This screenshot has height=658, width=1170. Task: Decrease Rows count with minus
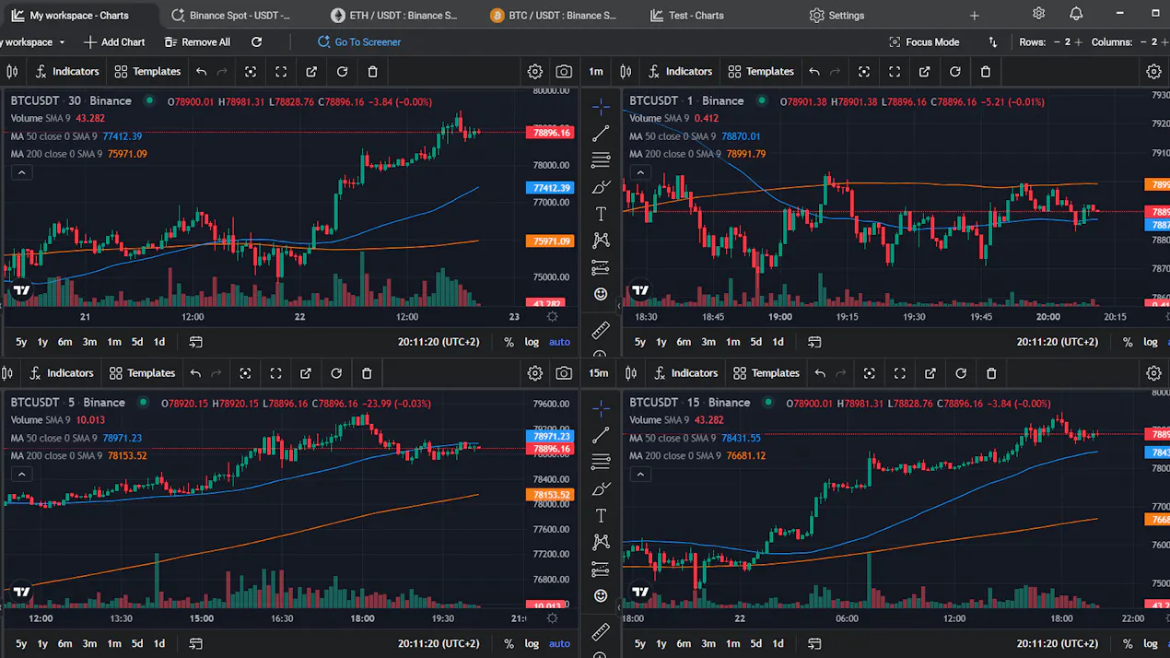(1057, 41)
